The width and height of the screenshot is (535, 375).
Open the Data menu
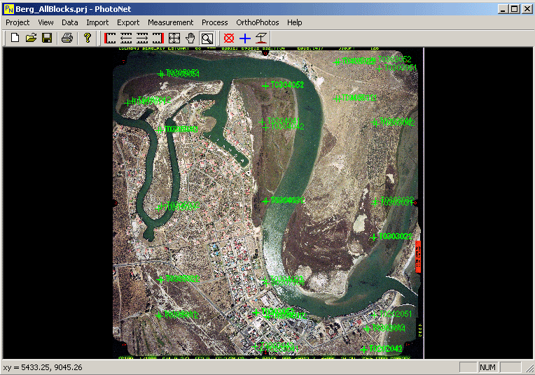coord(69,22)
